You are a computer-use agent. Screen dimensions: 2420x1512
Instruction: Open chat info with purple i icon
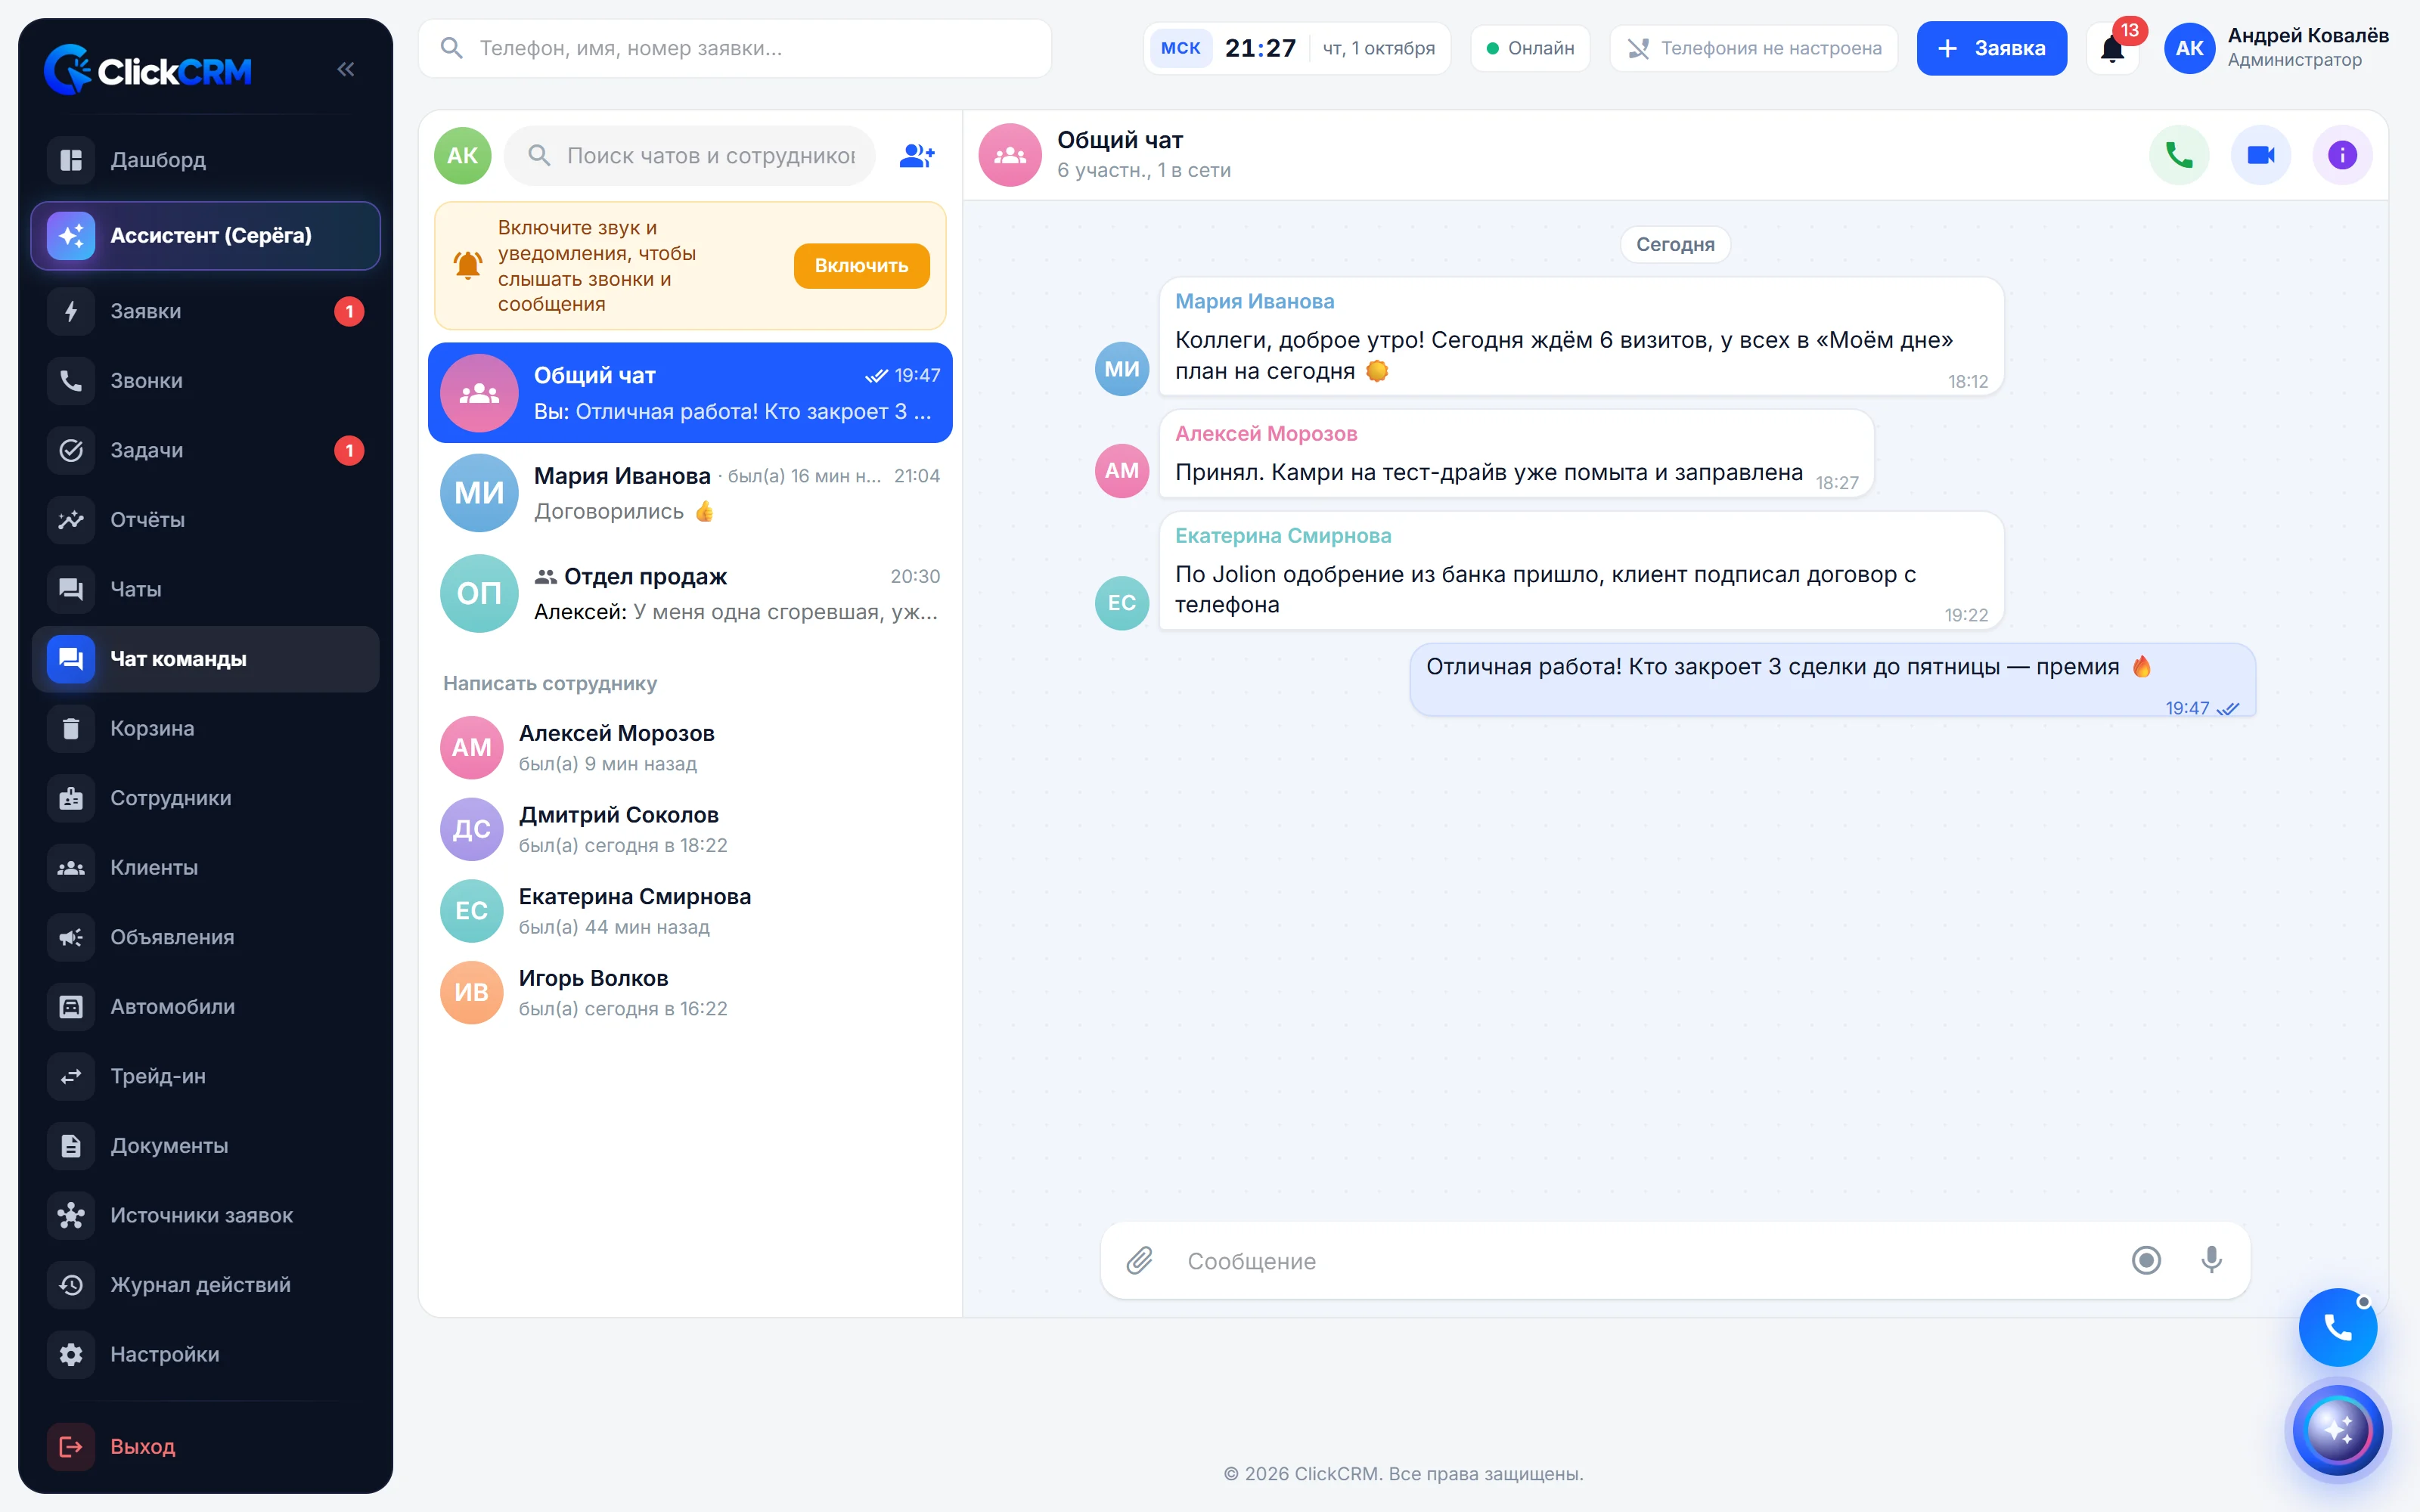[x=2342, y=155]
